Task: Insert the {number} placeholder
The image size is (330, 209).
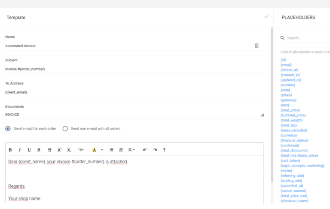Action: pyautogui.click(x=288, y=85)
